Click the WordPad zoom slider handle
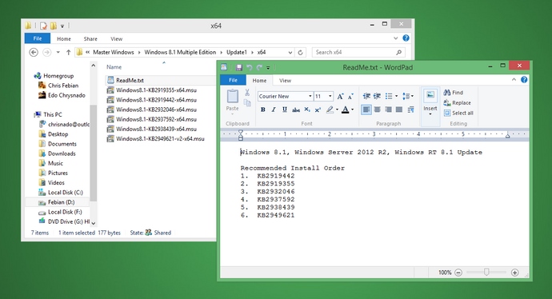Viewport: 552px width, 299px height. tap(486, 273)
